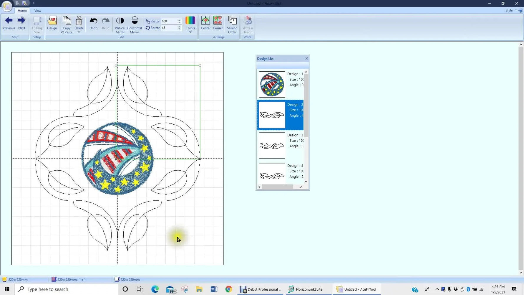Select Design 1 patriotic emblem thumbnail
The height and width of the screenshot is (295, 524).
272,84
